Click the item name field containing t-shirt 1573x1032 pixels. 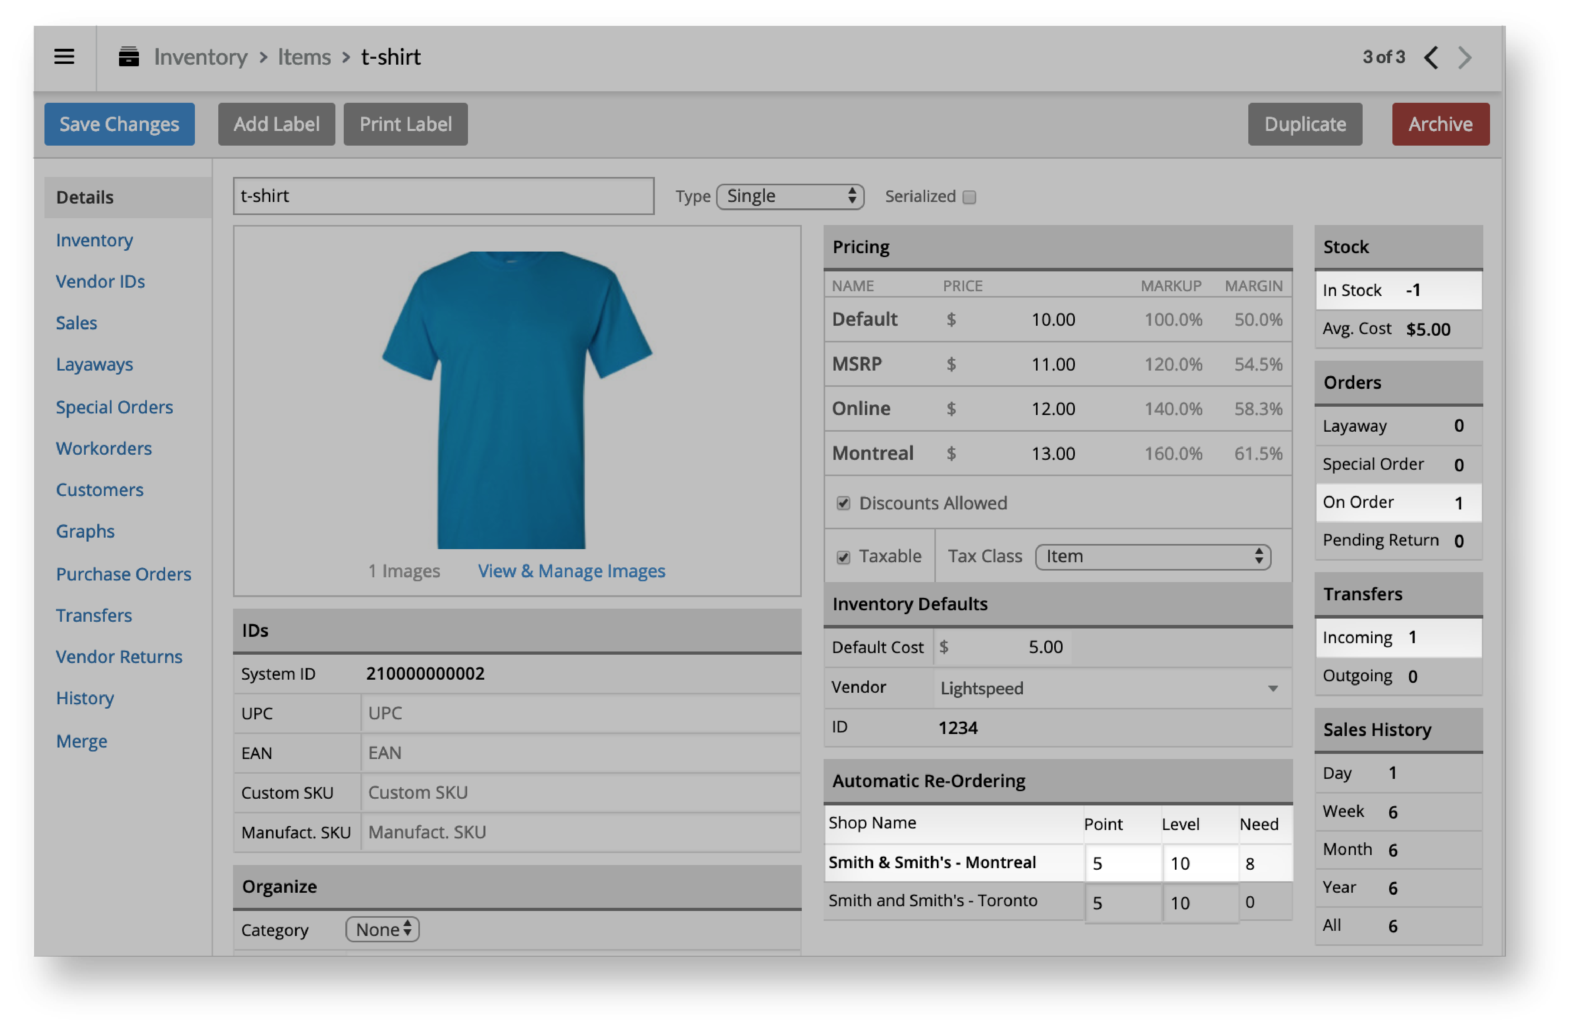[x=443, y=196]
